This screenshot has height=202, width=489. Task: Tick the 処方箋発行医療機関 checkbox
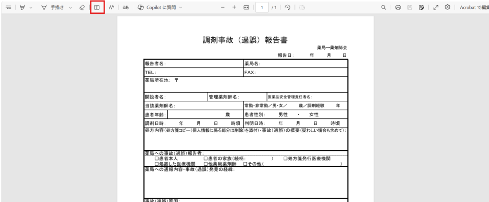tap(286, 159)
